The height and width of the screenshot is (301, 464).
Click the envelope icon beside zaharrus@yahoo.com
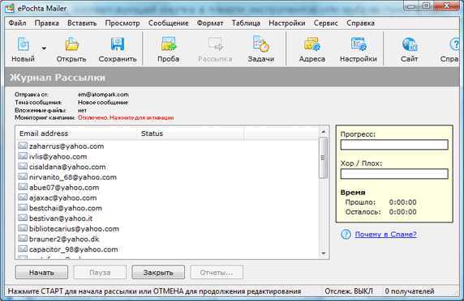(x=23, y=146)
